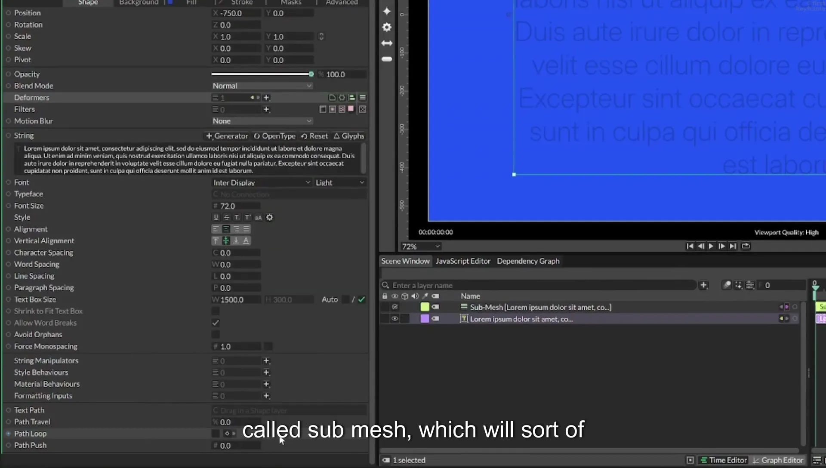Click the Opacity slider handle
The width and height of the screenshot is (826, 468).
[311, 74]
